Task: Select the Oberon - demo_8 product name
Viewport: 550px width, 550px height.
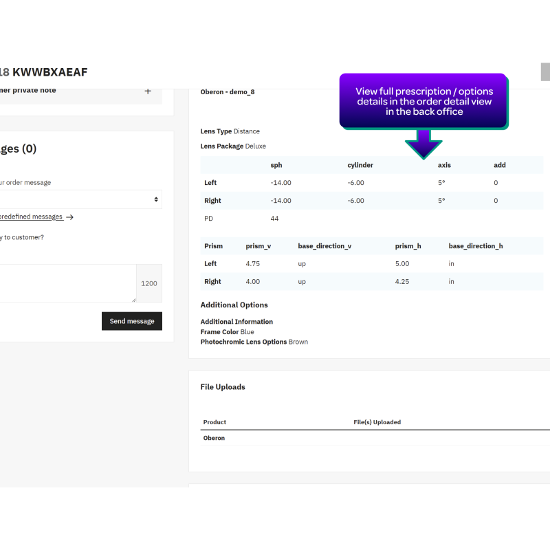Action: 228,92
